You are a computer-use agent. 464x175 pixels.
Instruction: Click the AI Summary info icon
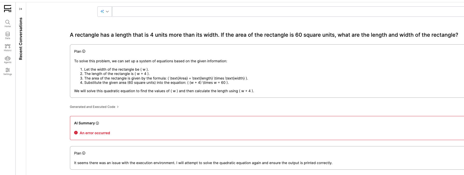(x=97, y=123)
